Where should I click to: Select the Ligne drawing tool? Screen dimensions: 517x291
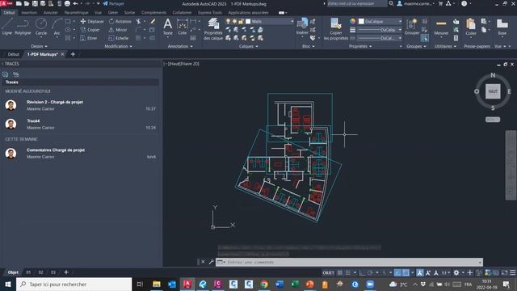[x=7, y=27]
